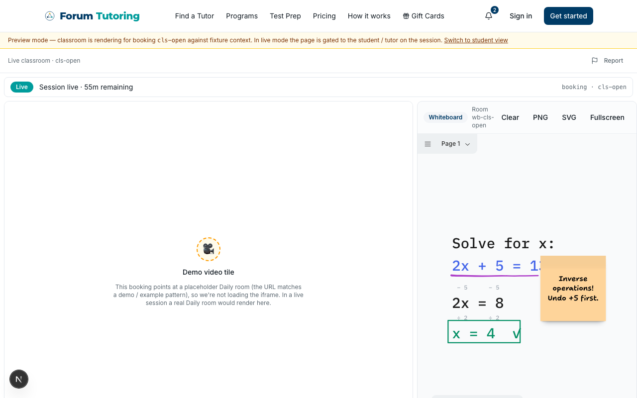Screen dimensions: 637x398
Task: Click the notification count badge 2
Action: (495, 10)
